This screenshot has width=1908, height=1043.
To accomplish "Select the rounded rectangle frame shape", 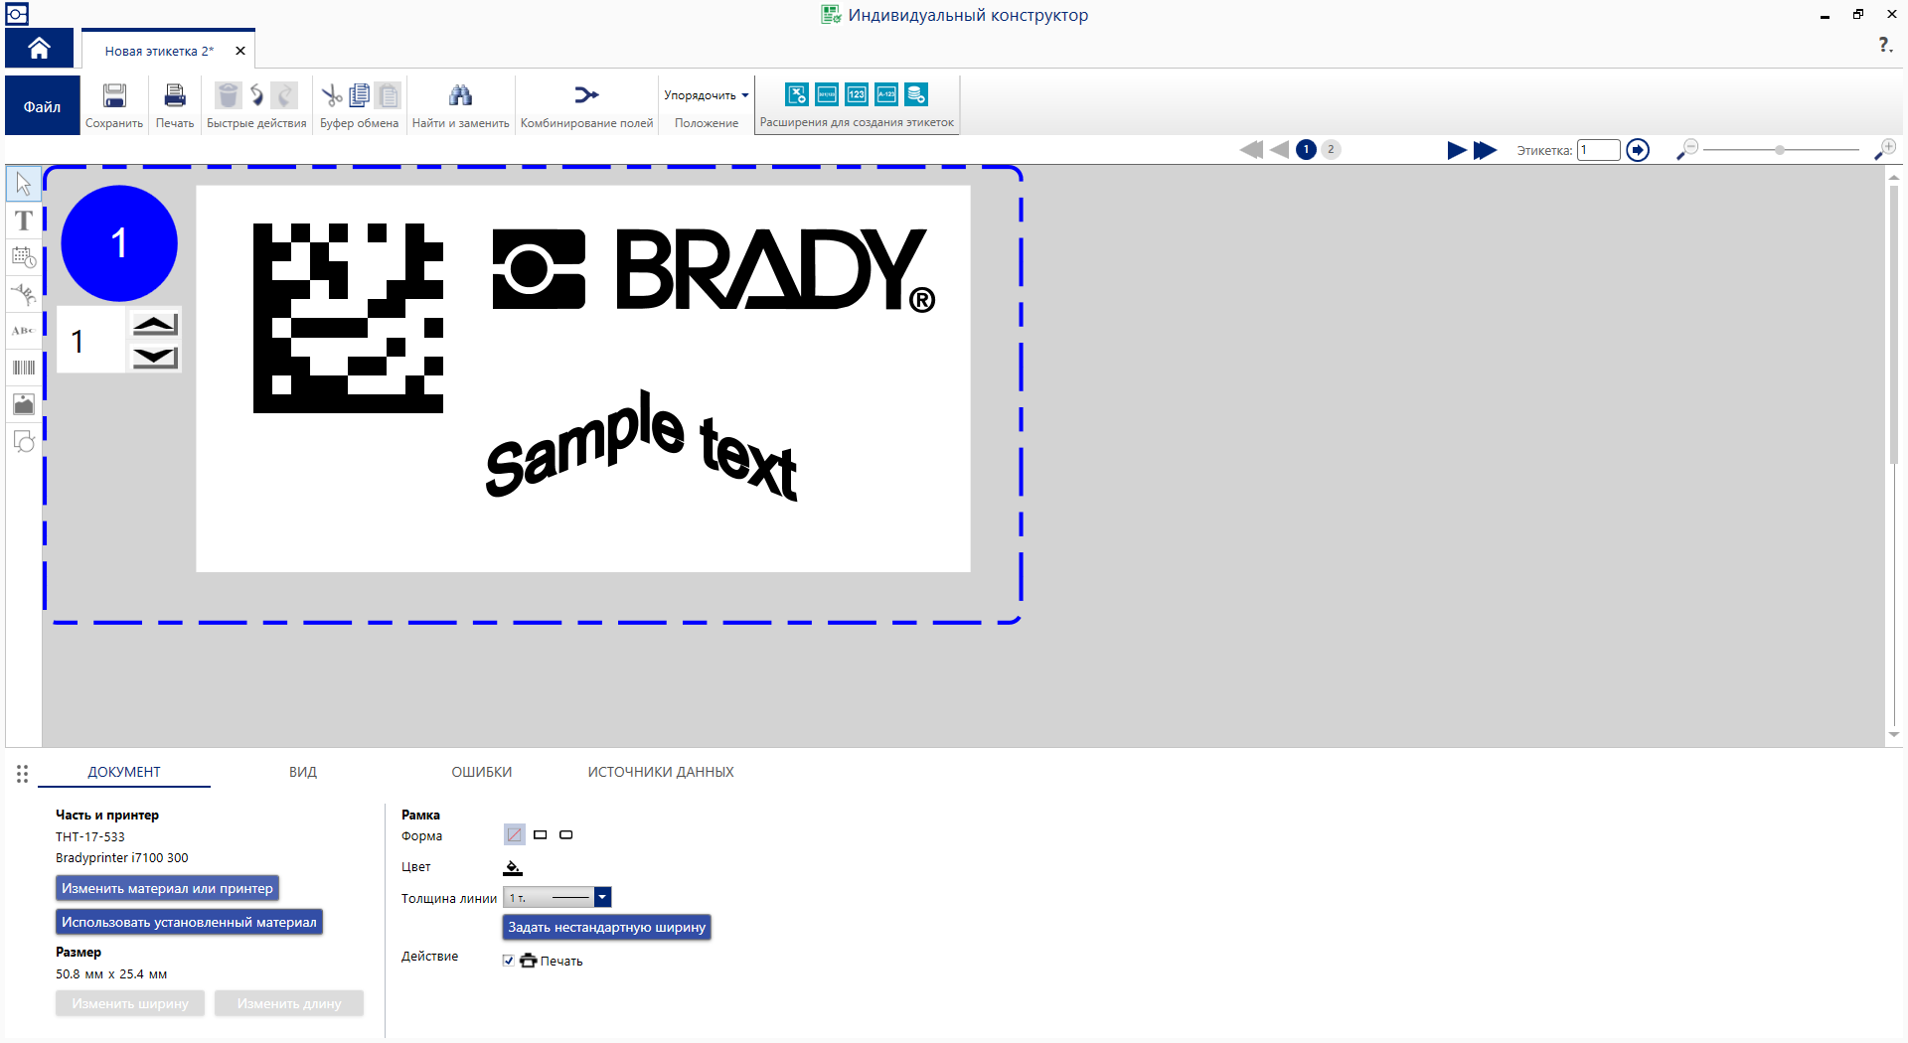I will coord(565,835).
